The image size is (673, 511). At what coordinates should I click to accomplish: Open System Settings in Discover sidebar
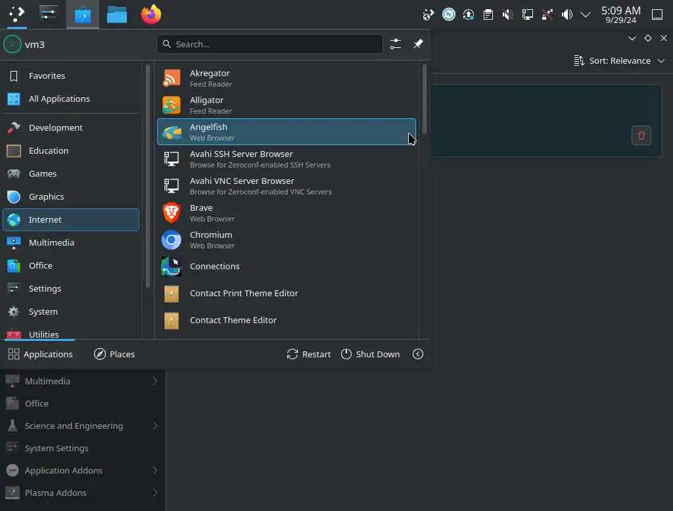tap(82, 448)
